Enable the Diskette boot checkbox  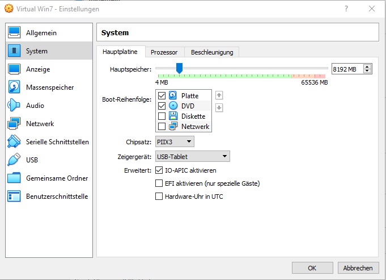point(162,116)
